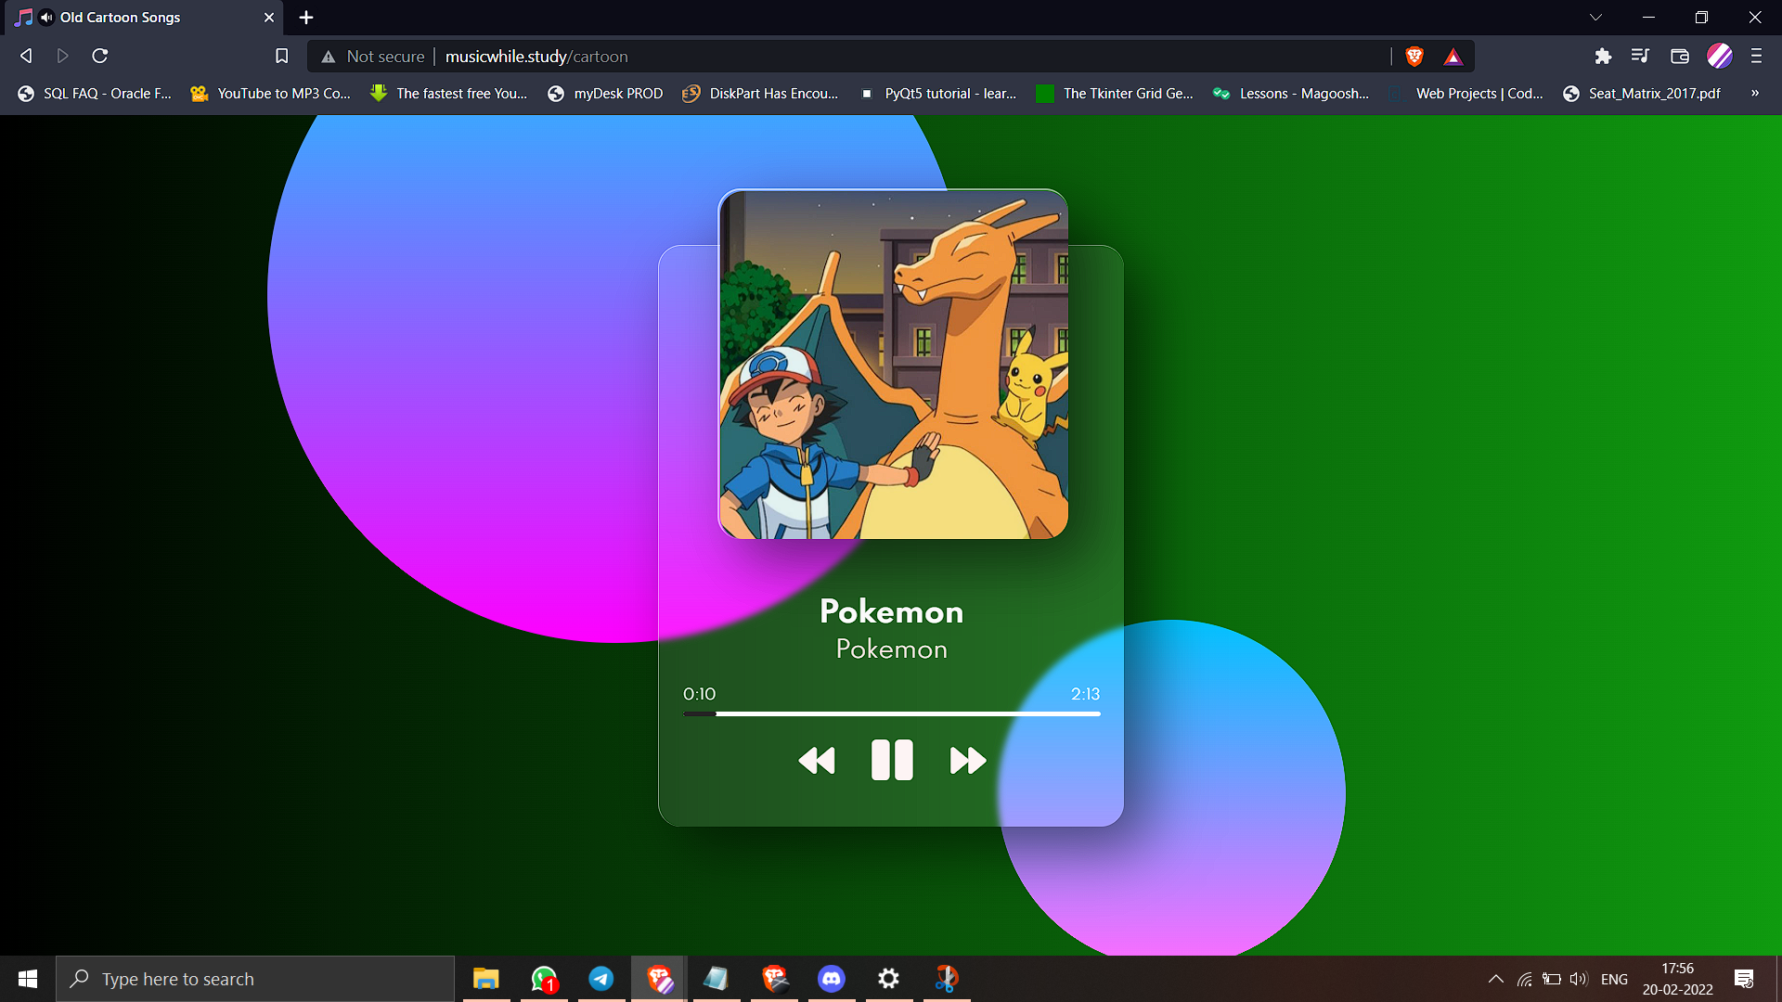Viewport: 1782px width, 1002px height.
Task: Show hidden system tray icons
Action: pyautogui.click(x=1495, y=979)
